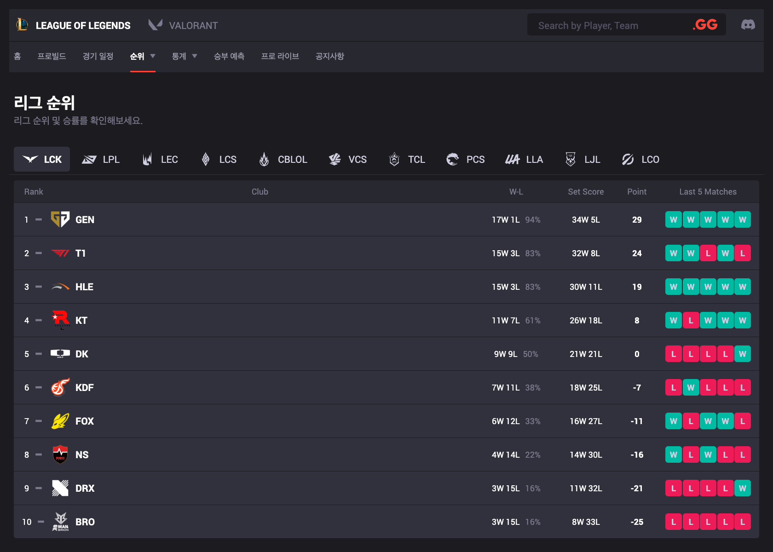Click NS's 14W 30L set score
The image size is (773, 552).
tap(586, 455)
